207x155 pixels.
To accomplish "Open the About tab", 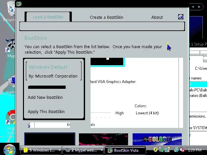I will click(x=157, y=17).
